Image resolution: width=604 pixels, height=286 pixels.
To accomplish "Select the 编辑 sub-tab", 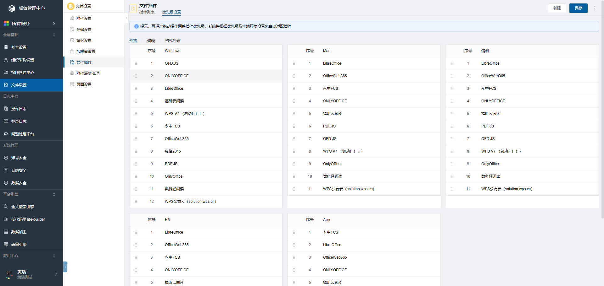I will [151, 41].
